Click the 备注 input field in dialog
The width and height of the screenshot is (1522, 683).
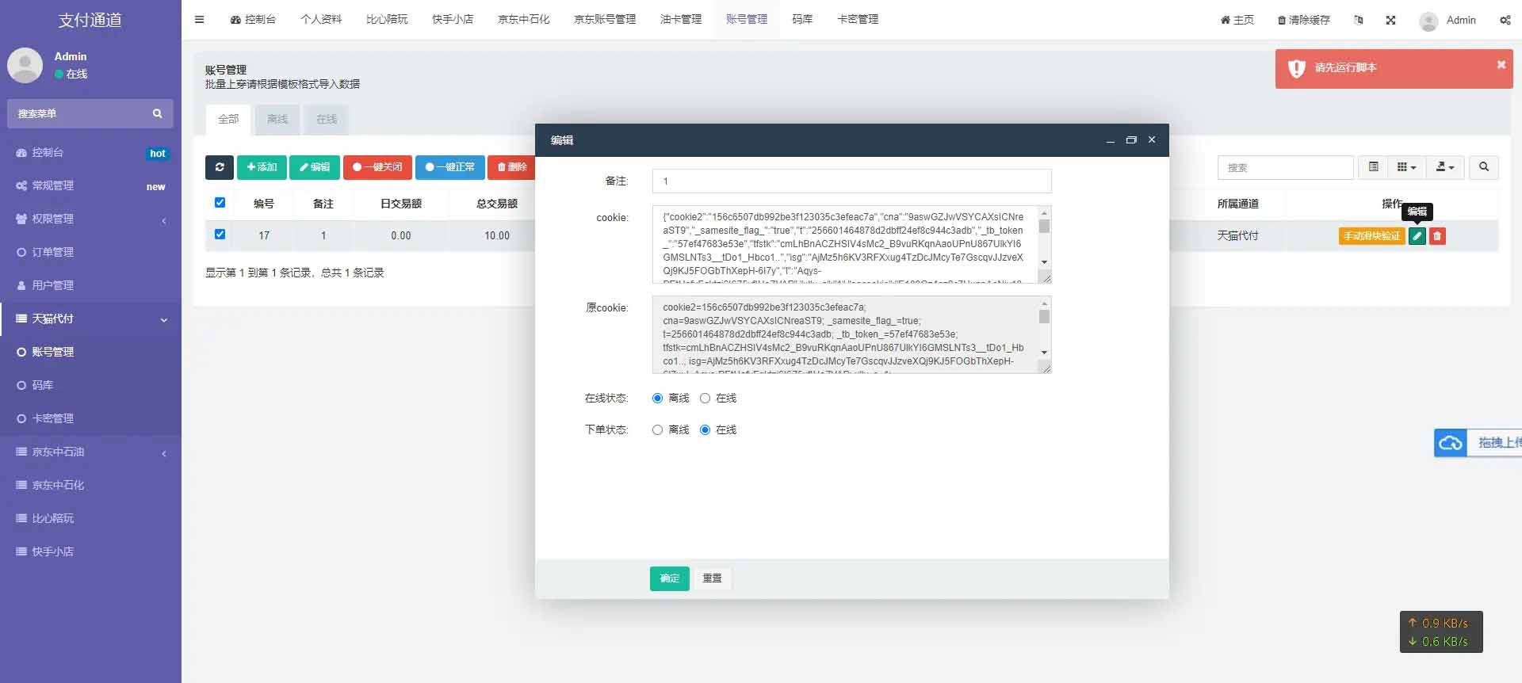(x=851, y=181)
